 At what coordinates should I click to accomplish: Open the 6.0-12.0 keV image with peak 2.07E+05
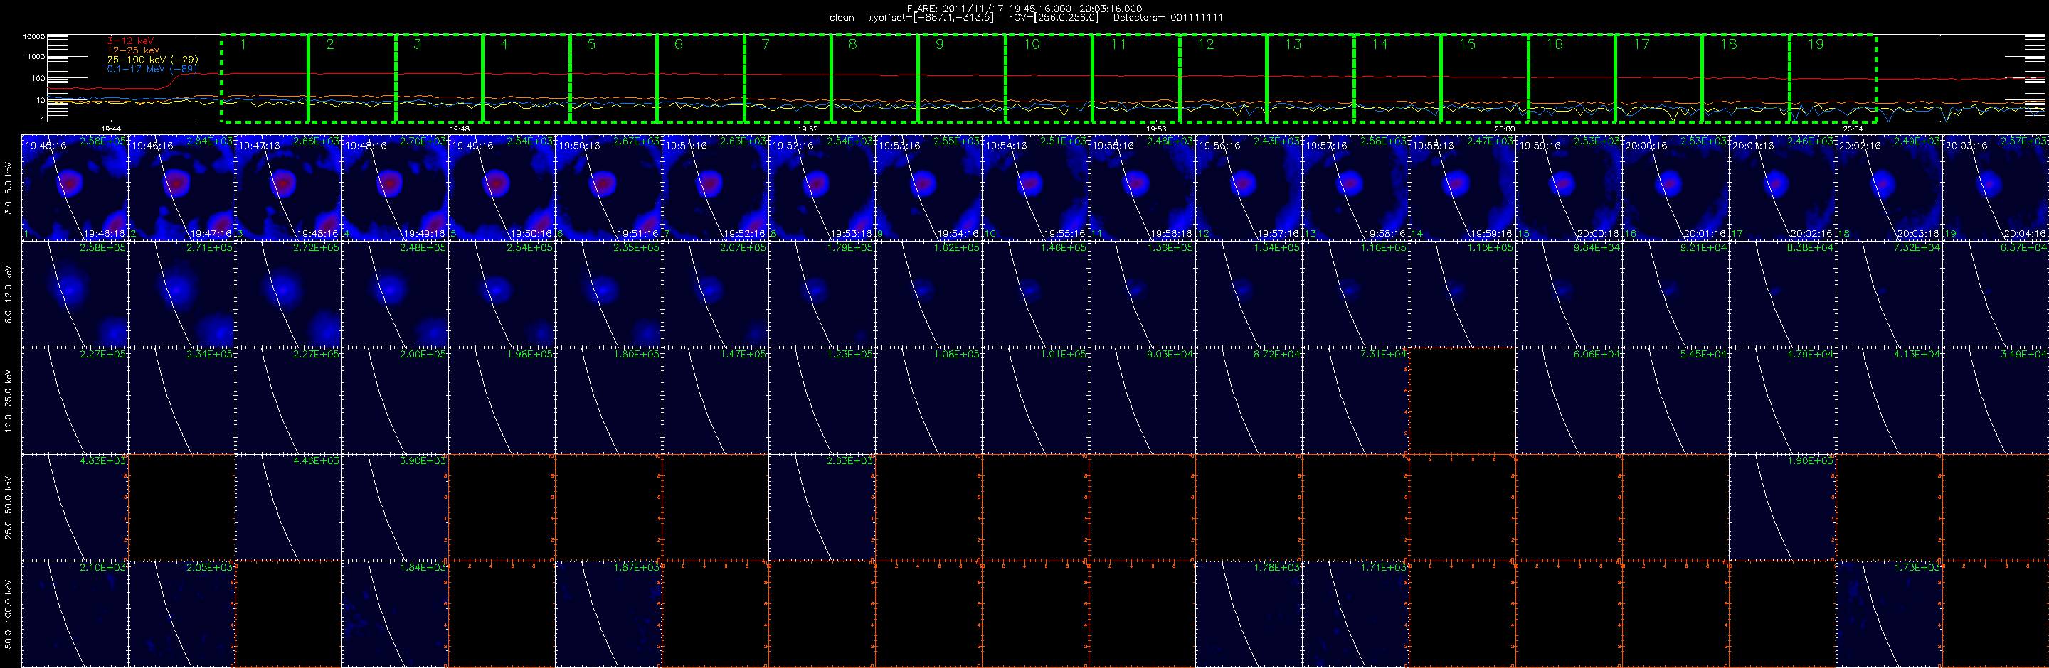coord(715,294)
